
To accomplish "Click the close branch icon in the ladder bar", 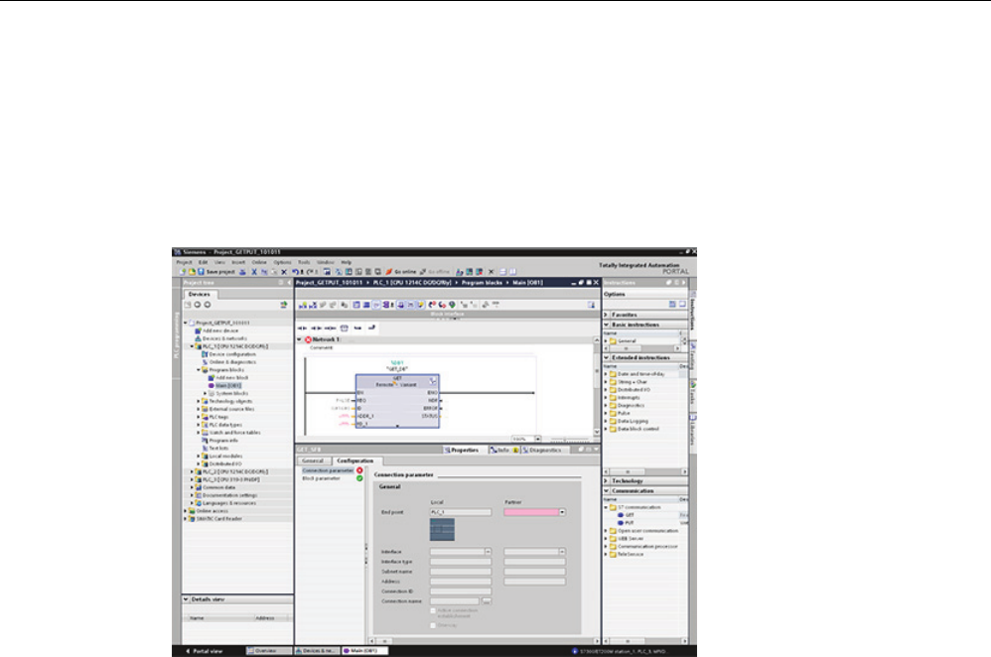I will click(x=371, y=328).
